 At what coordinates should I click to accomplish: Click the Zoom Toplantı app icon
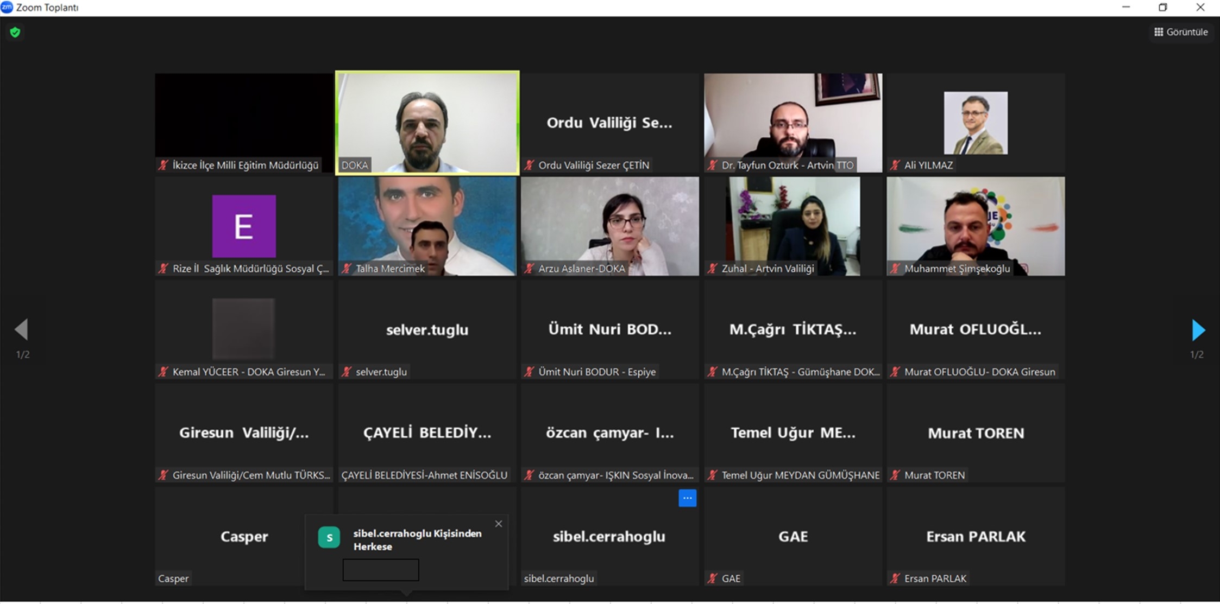coord(7,7)
